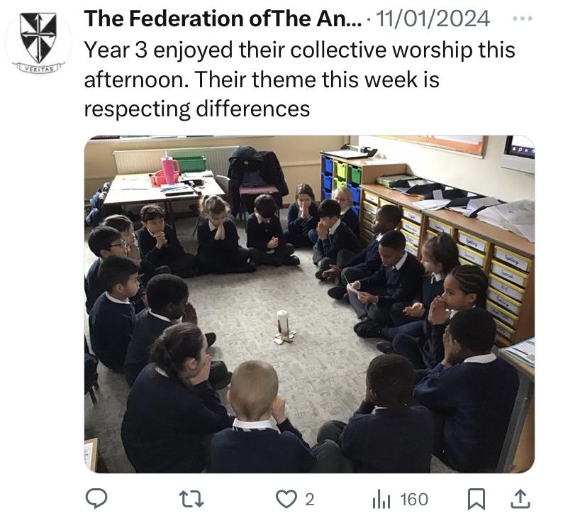Screen dimensions: 563x523
Task: Like the tweet with heart icon
Action: [286, 500]
